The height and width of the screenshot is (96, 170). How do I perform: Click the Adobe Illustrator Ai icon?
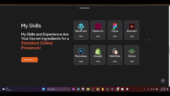click(132, 26)
